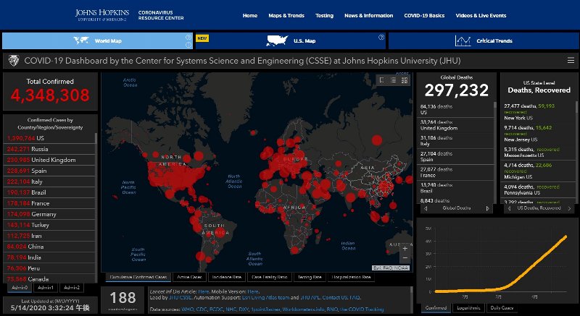
Task: Click the Johns Hopkins University logo
Action: pyautogui.click(x=102, y=15)
